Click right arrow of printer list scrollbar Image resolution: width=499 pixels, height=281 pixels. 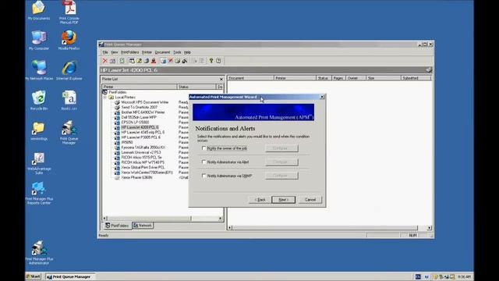[220, 219]
